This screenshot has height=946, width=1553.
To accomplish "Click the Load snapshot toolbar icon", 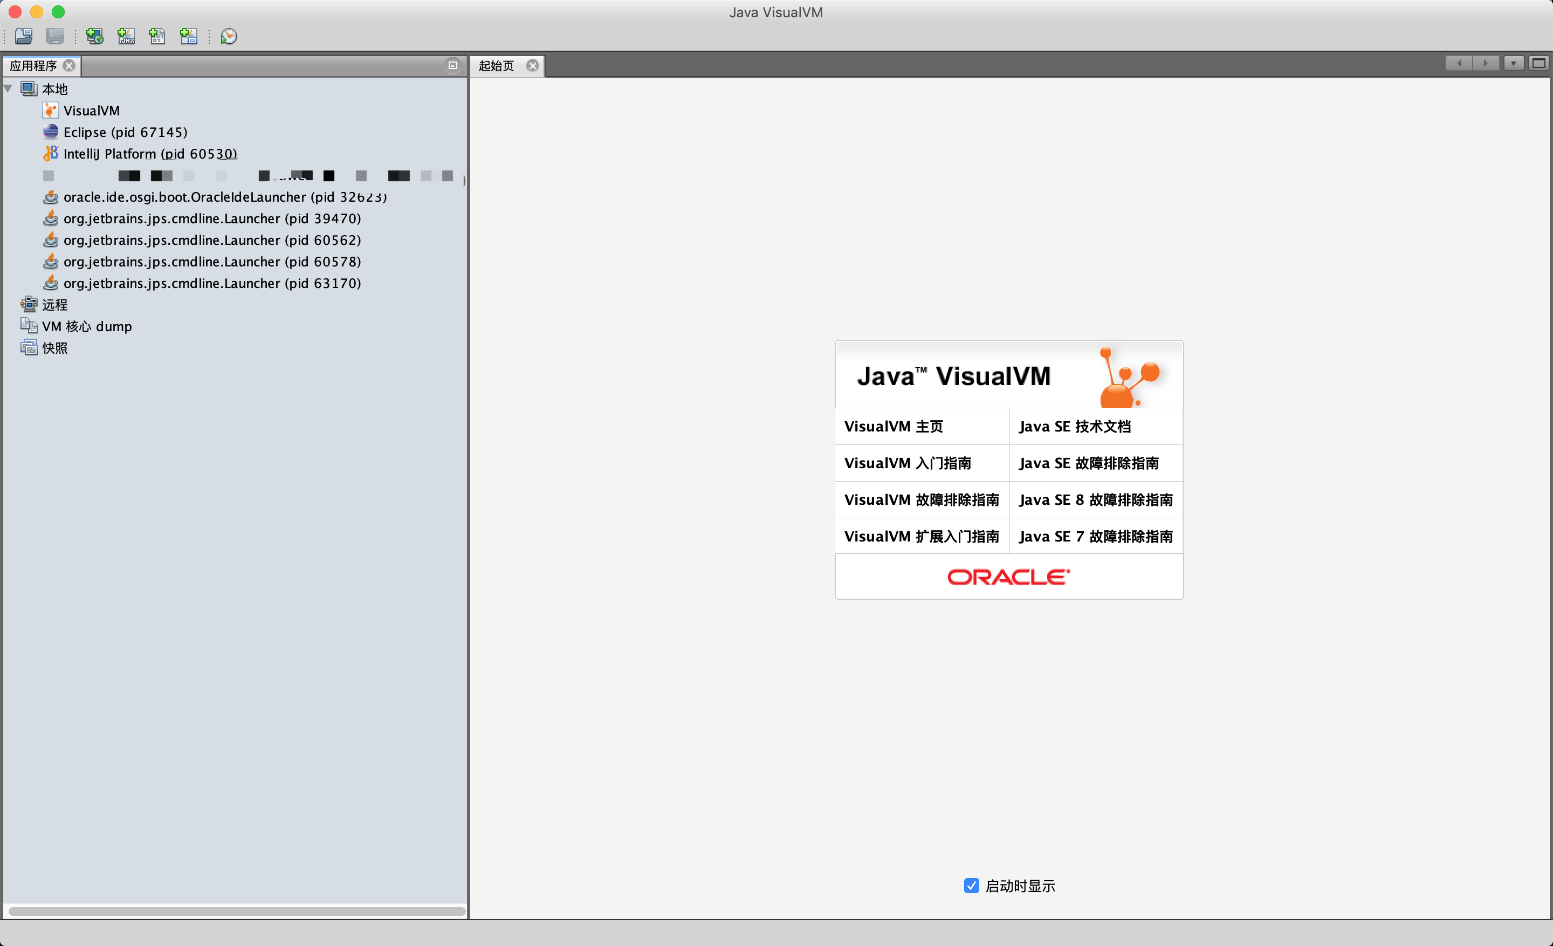I will (x=24, y=37).
